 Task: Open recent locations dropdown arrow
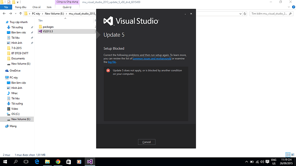coord(16,14)
